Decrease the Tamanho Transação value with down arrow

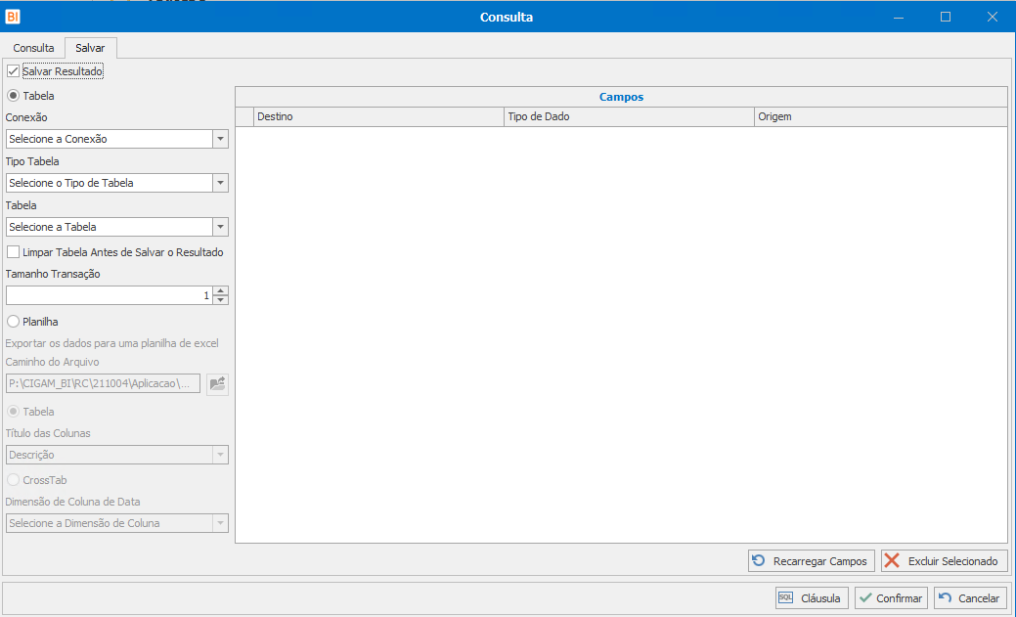pos(220,300)
